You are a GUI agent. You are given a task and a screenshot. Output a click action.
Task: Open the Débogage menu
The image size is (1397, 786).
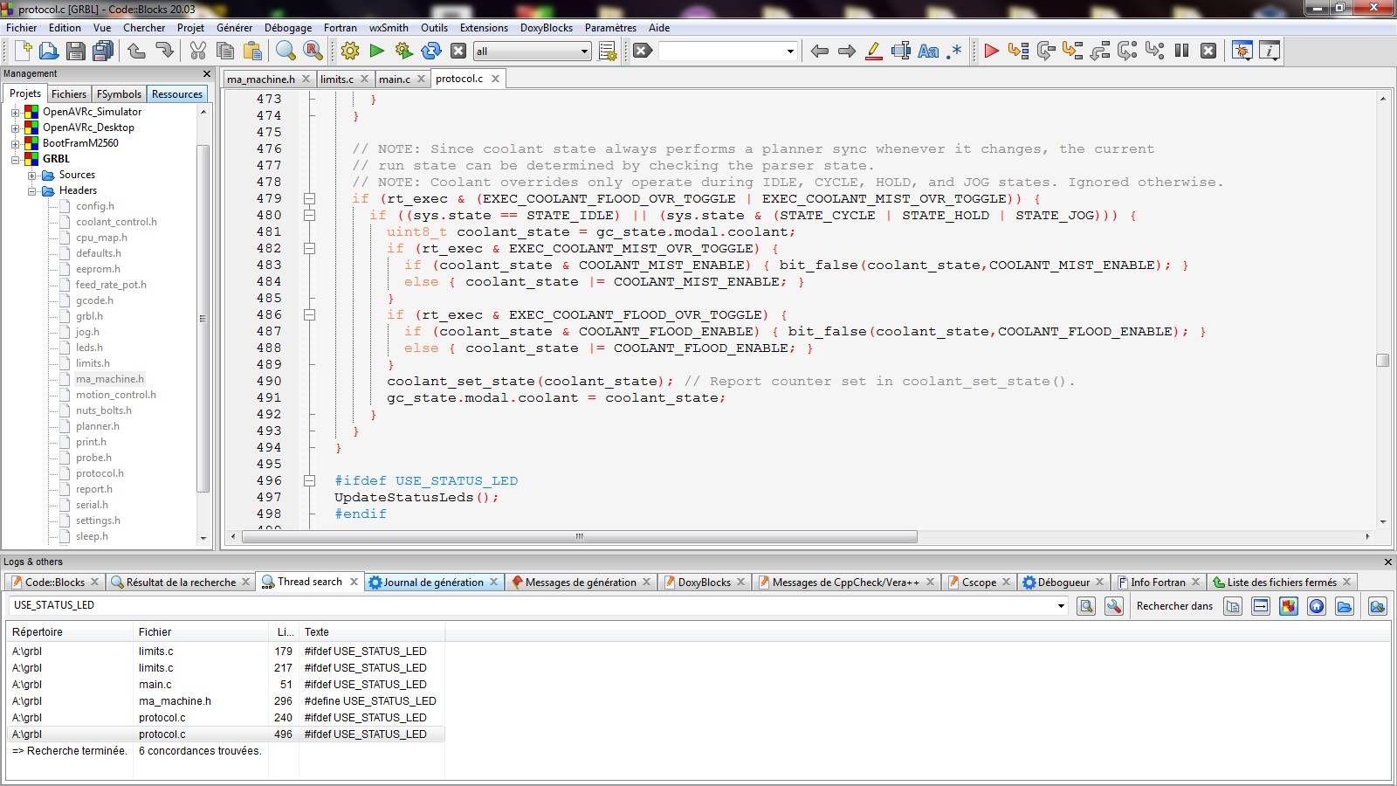click(x=287, y=27)
